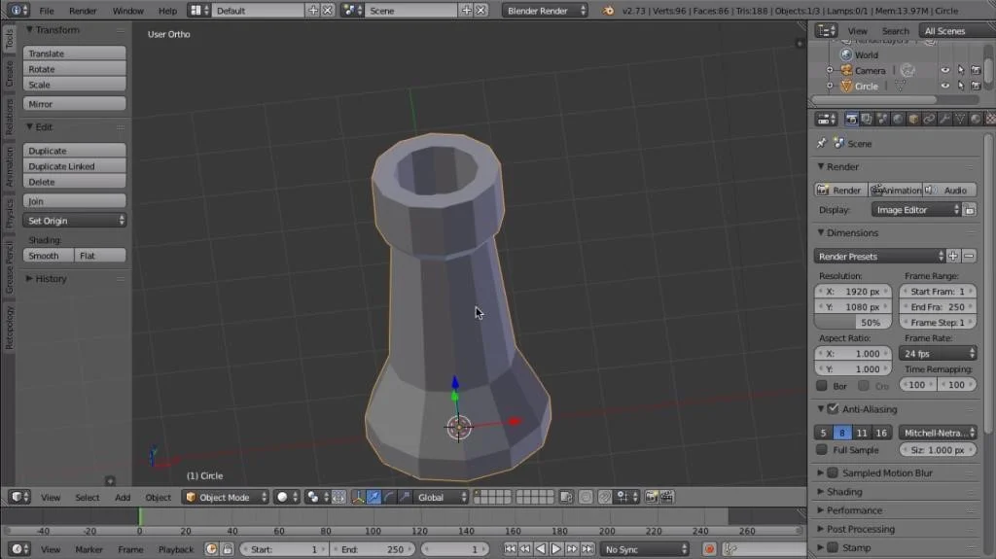The height and width of the screenshot is (559, 996).
Task: Hide the Camera using its eye icon
Action: coord(945,71)
